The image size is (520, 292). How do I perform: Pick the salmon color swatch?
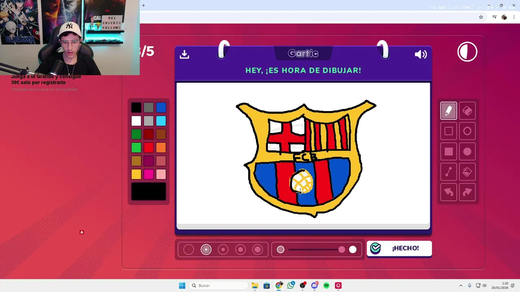pyautogui.click(x=161, y=161)
